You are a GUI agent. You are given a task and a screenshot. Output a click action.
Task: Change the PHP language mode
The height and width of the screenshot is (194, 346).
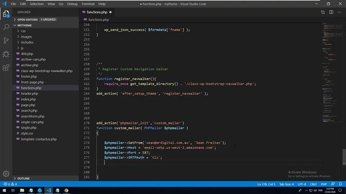[x=324, y=184]
